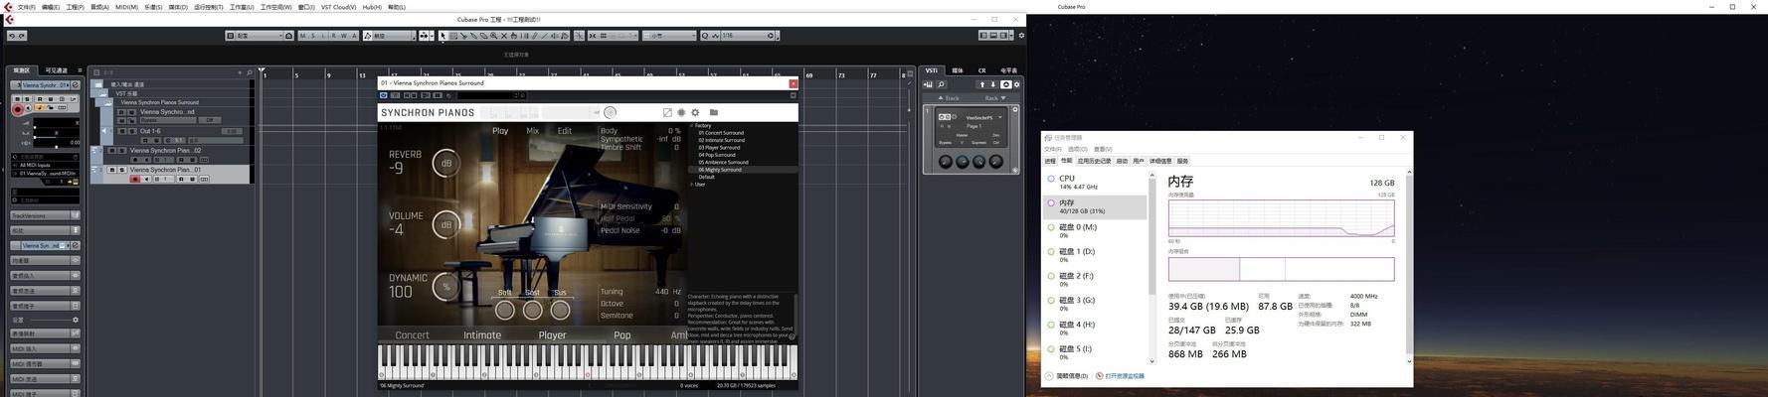
Task: Switch to the 可见通道 inspector tab
Action: point(57,70)
